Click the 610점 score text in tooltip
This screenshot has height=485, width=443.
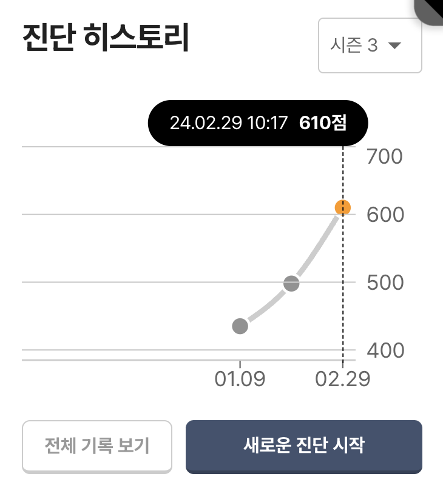click(x=323, y=123)
